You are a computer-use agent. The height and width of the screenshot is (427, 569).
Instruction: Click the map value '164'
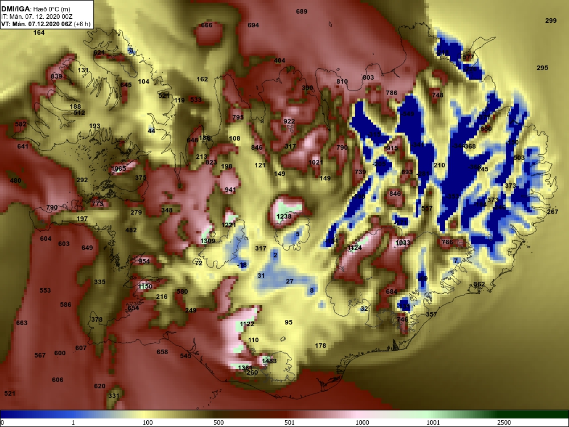(x=39, y=32)
